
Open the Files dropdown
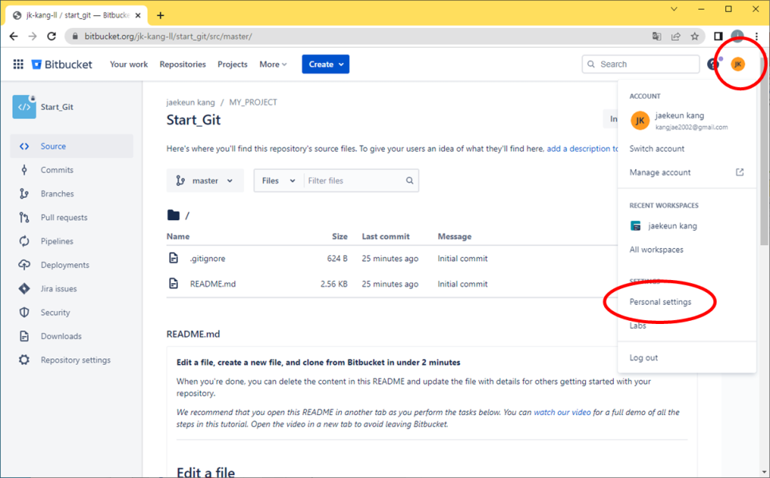[x=278, y=180]
